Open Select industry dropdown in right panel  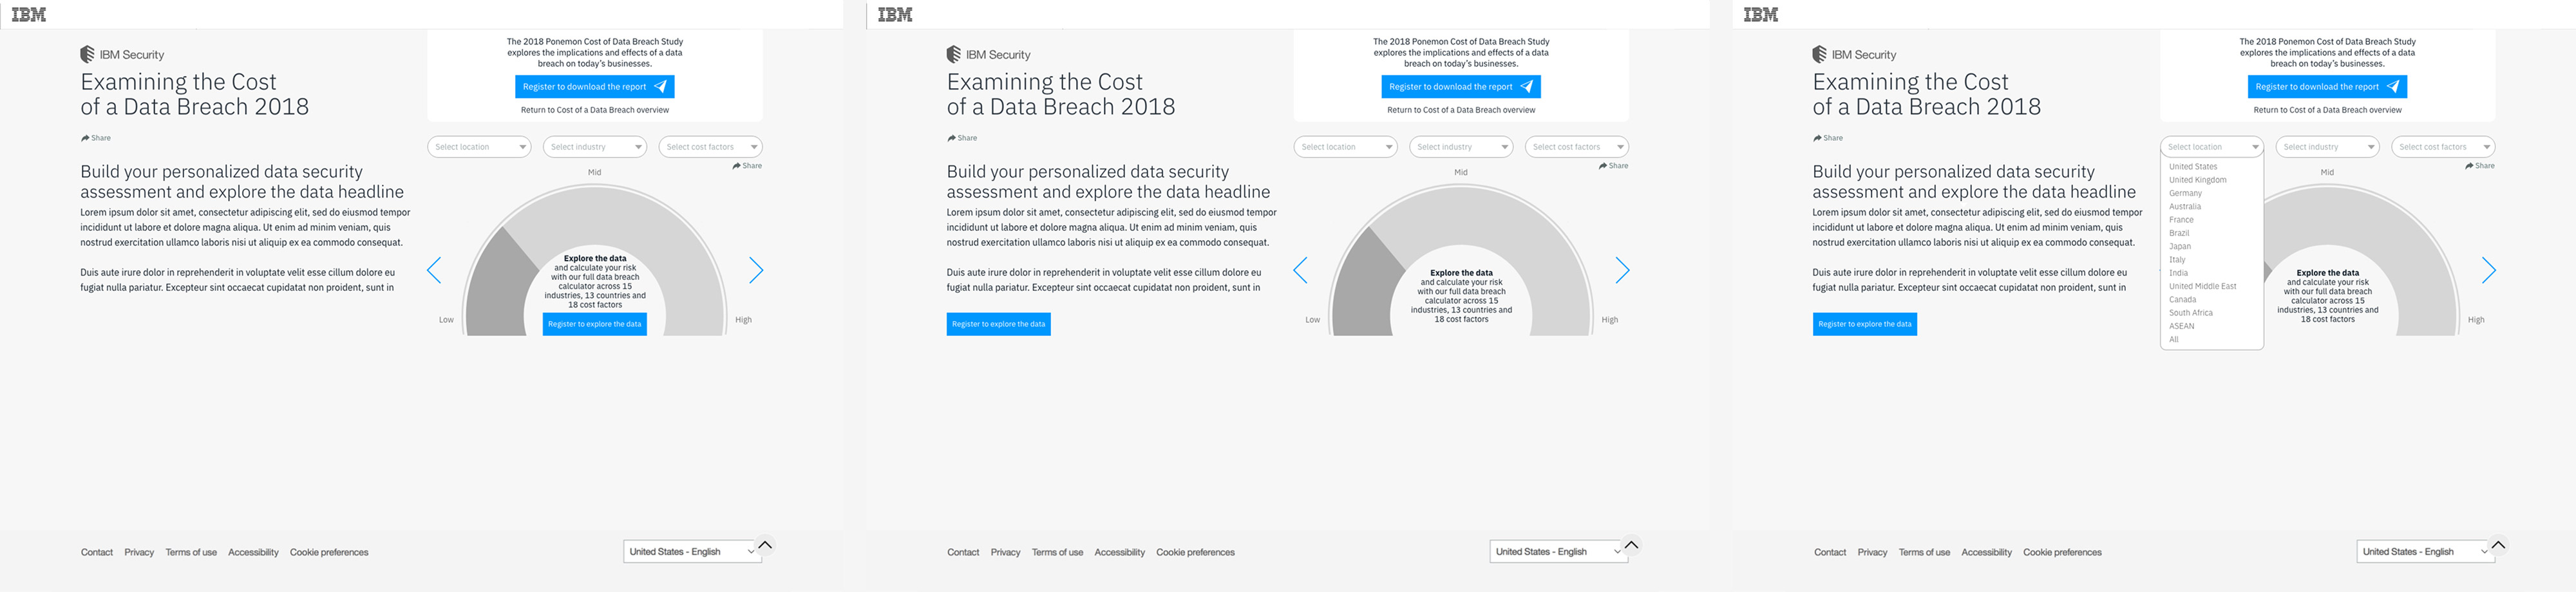tap(2327, 147)
